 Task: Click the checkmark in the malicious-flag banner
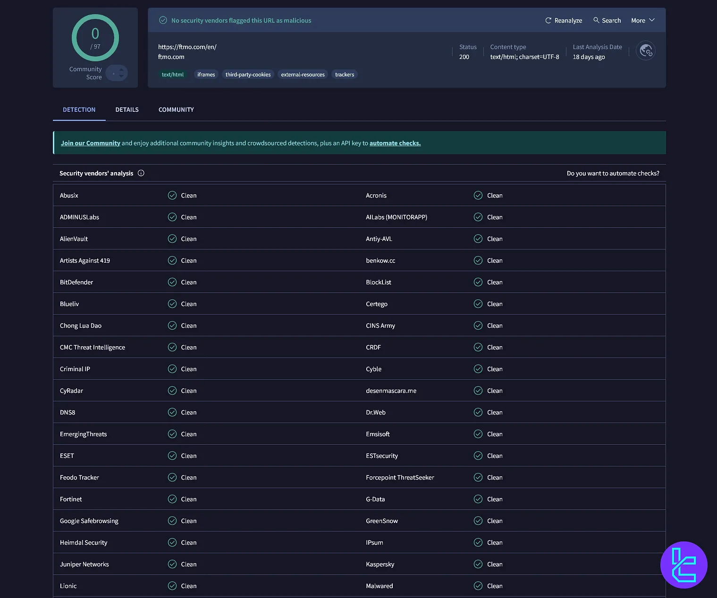click(x=163, y=20)
